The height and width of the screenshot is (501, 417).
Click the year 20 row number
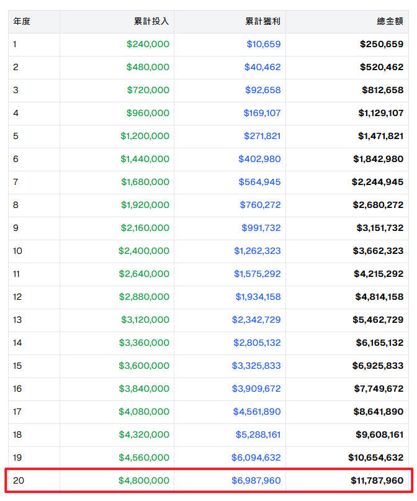[18, 481]
